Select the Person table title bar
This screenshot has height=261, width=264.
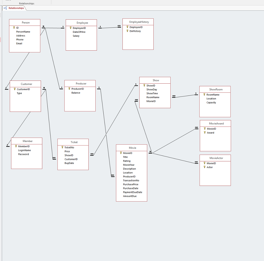(24, 22)
